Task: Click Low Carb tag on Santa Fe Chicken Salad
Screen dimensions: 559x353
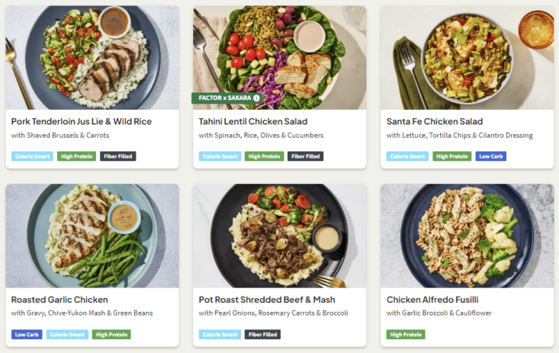Action: tap(491, 156)
